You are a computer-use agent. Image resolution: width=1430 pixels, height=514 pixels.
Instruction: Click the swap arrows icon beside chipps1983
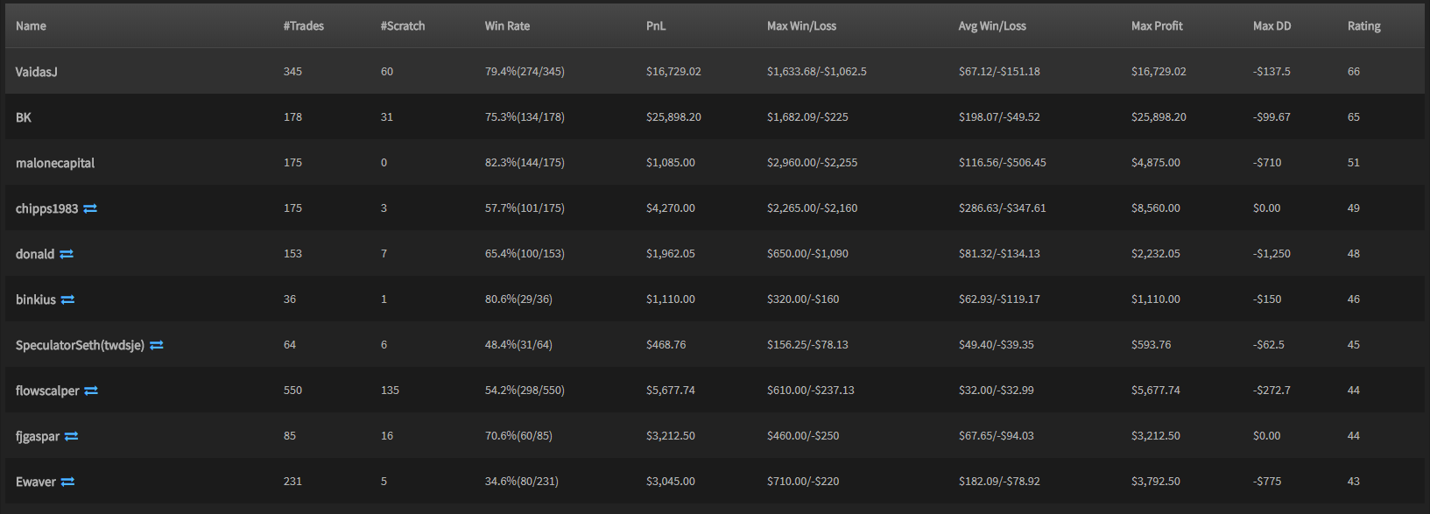click(x=90, y=208)
